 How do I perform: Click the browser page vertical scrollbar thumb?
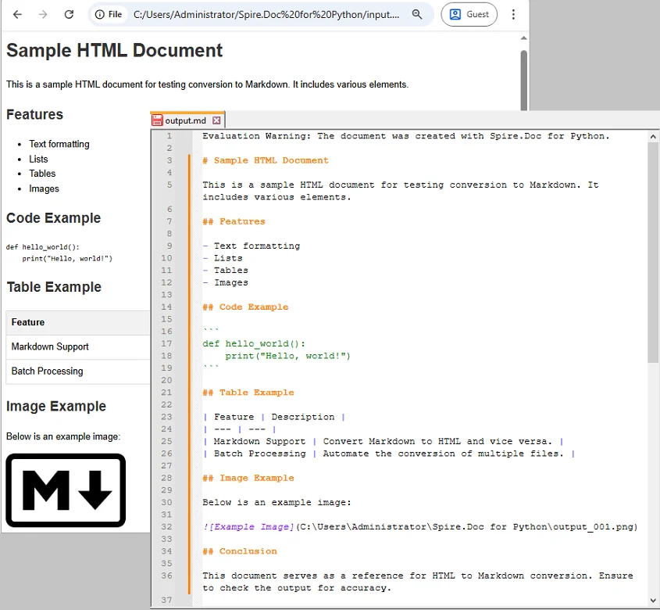(524, 78)
